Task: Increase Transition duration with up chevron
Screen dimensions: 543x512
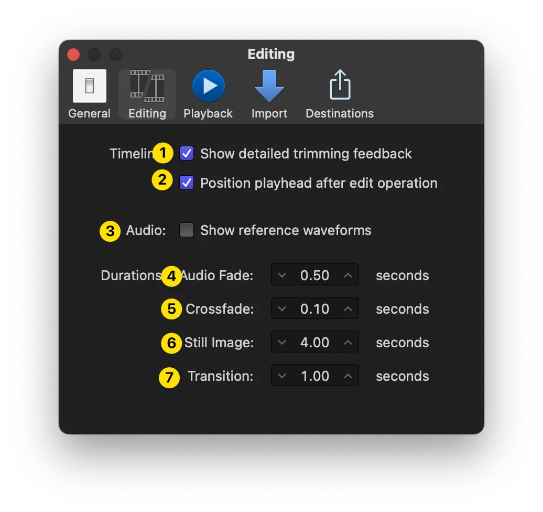Action: 348,376
